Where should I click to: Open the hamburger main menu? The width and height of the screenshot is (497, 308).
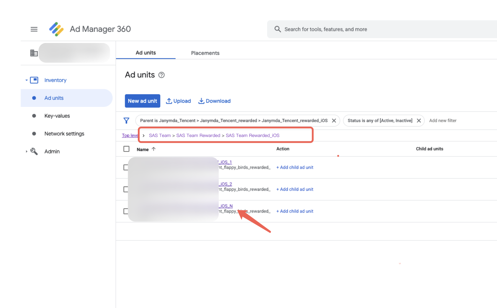[x=34, y=29]
